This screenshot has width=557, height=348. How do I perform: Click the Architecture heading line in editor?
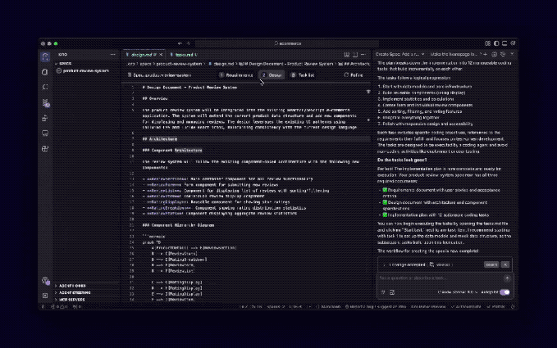tap(159, 139)
